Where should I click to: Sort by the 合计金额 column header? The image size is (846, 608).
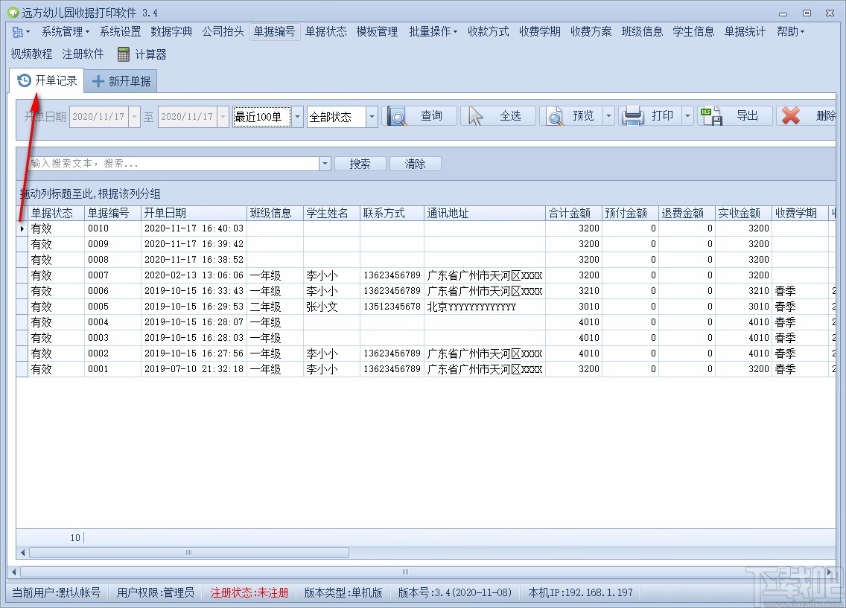(x=573, y=213)
